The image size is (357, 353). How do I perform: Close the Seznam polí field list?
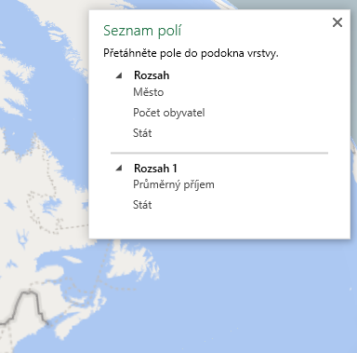click(337, 22)
